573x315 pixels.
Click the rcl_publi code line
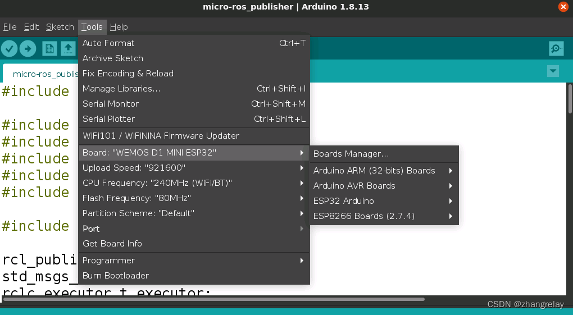[x=39, y=259]
